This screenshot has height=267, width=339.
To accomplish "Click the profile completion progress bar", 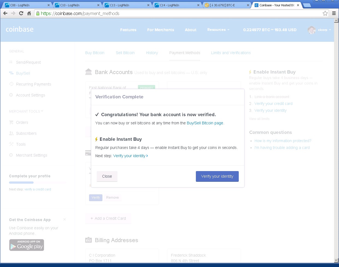I will [38, 182].
